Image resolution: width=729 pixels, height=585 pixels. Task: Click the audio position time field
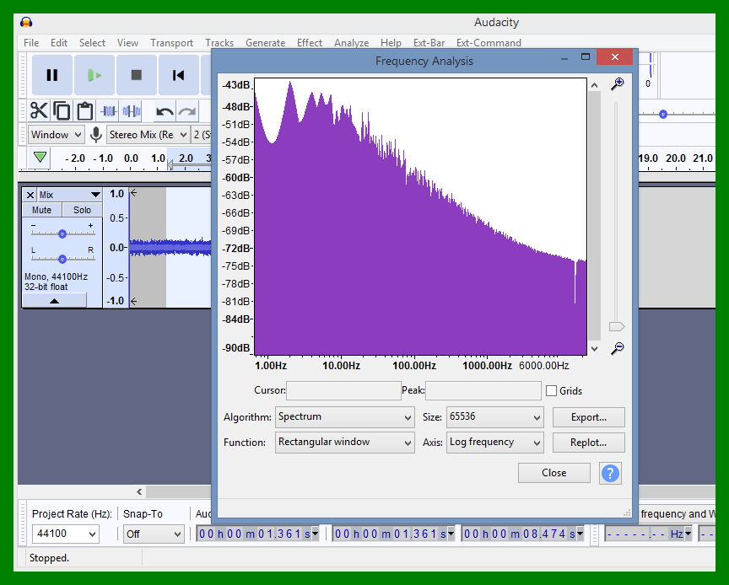257,534
